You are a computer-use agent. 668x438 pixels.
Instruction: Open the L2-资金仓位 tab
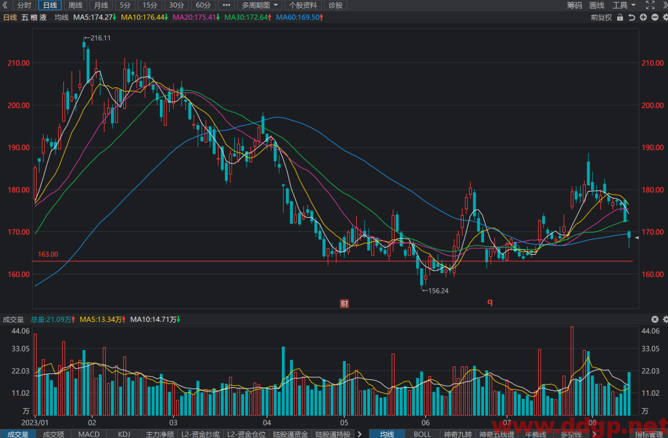[246, 434]
